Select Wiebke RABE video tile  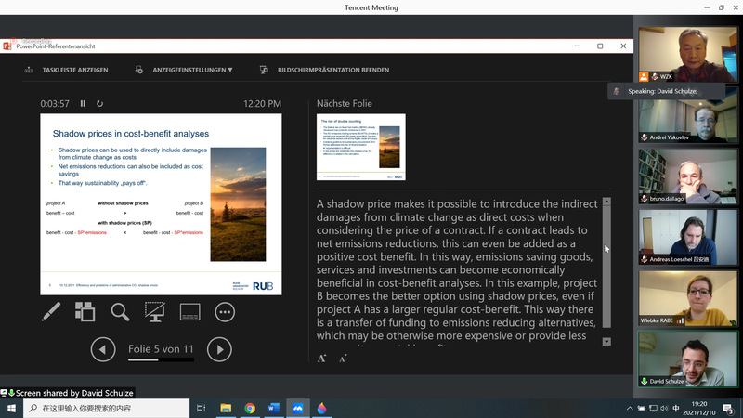coord(688,298)
